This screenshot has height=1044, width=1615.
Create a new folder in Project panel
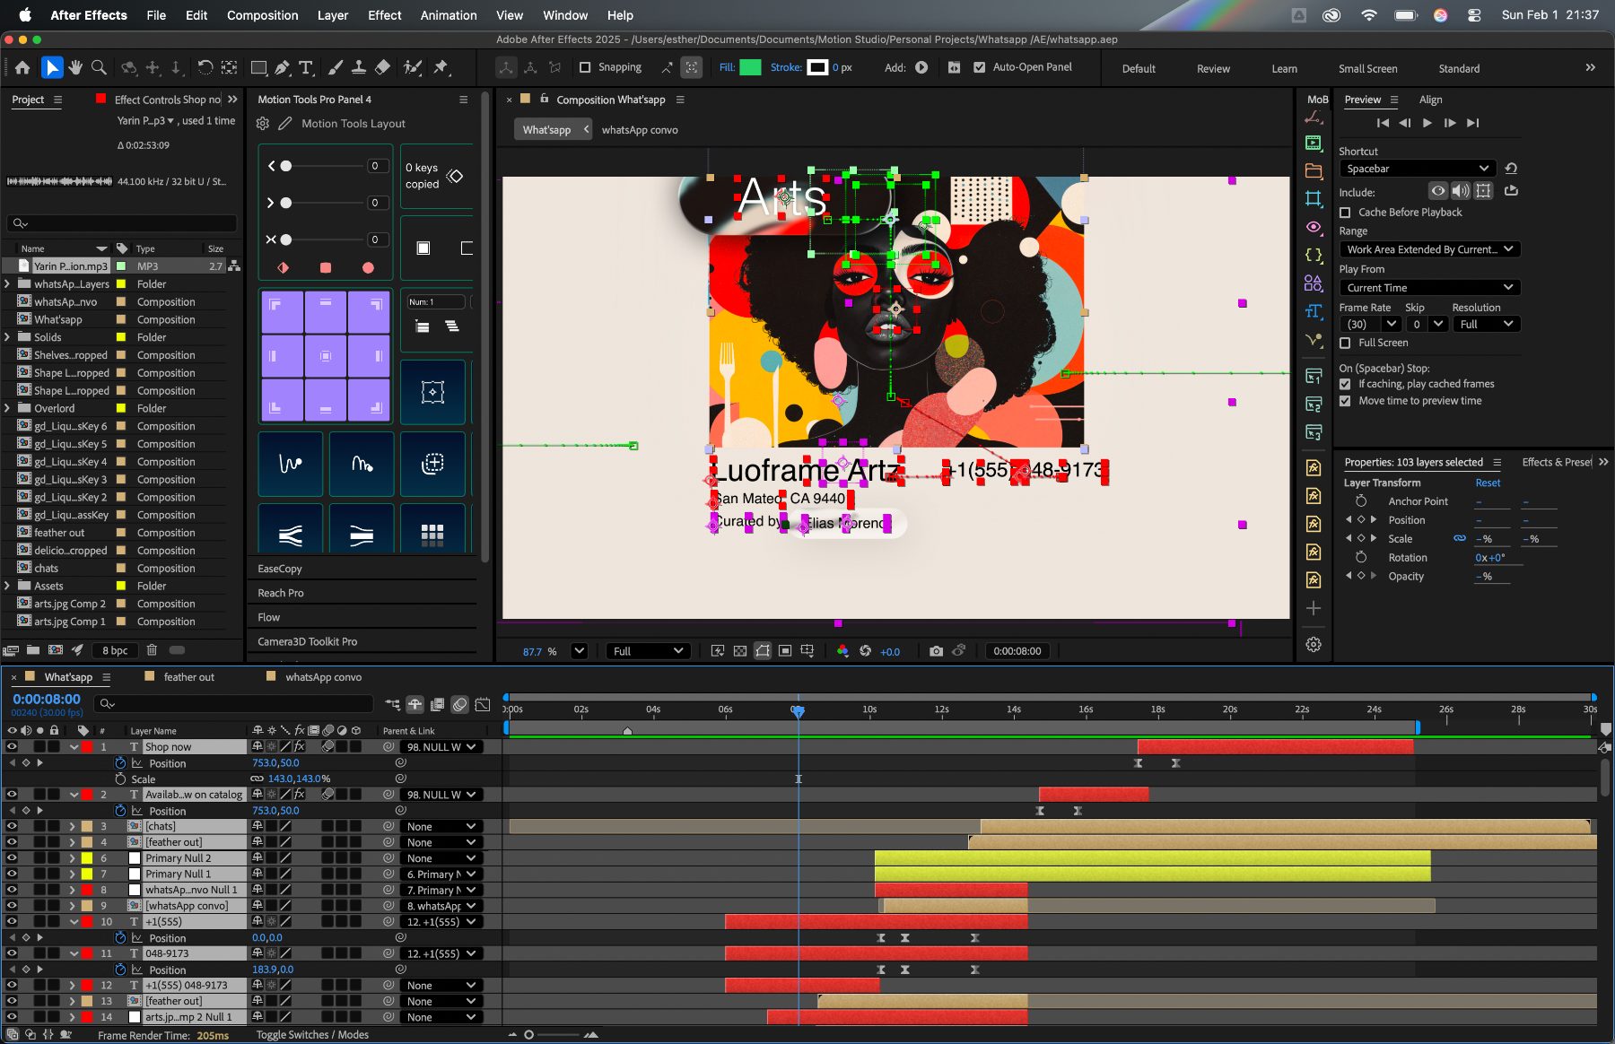click(33, 650)
